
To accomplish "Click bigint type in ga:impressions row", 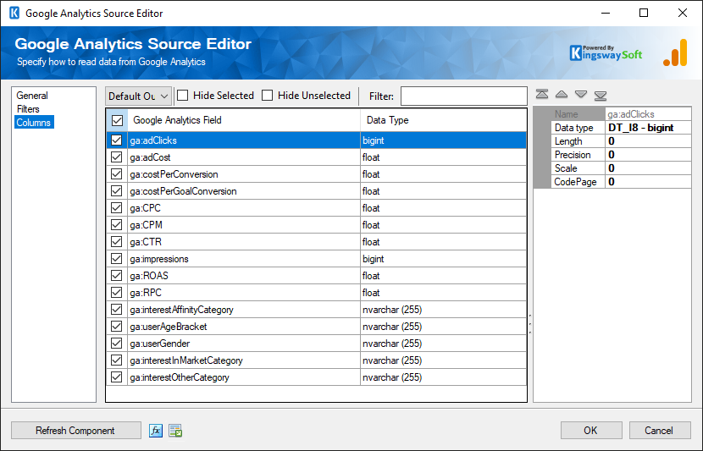I will [373, 259].
